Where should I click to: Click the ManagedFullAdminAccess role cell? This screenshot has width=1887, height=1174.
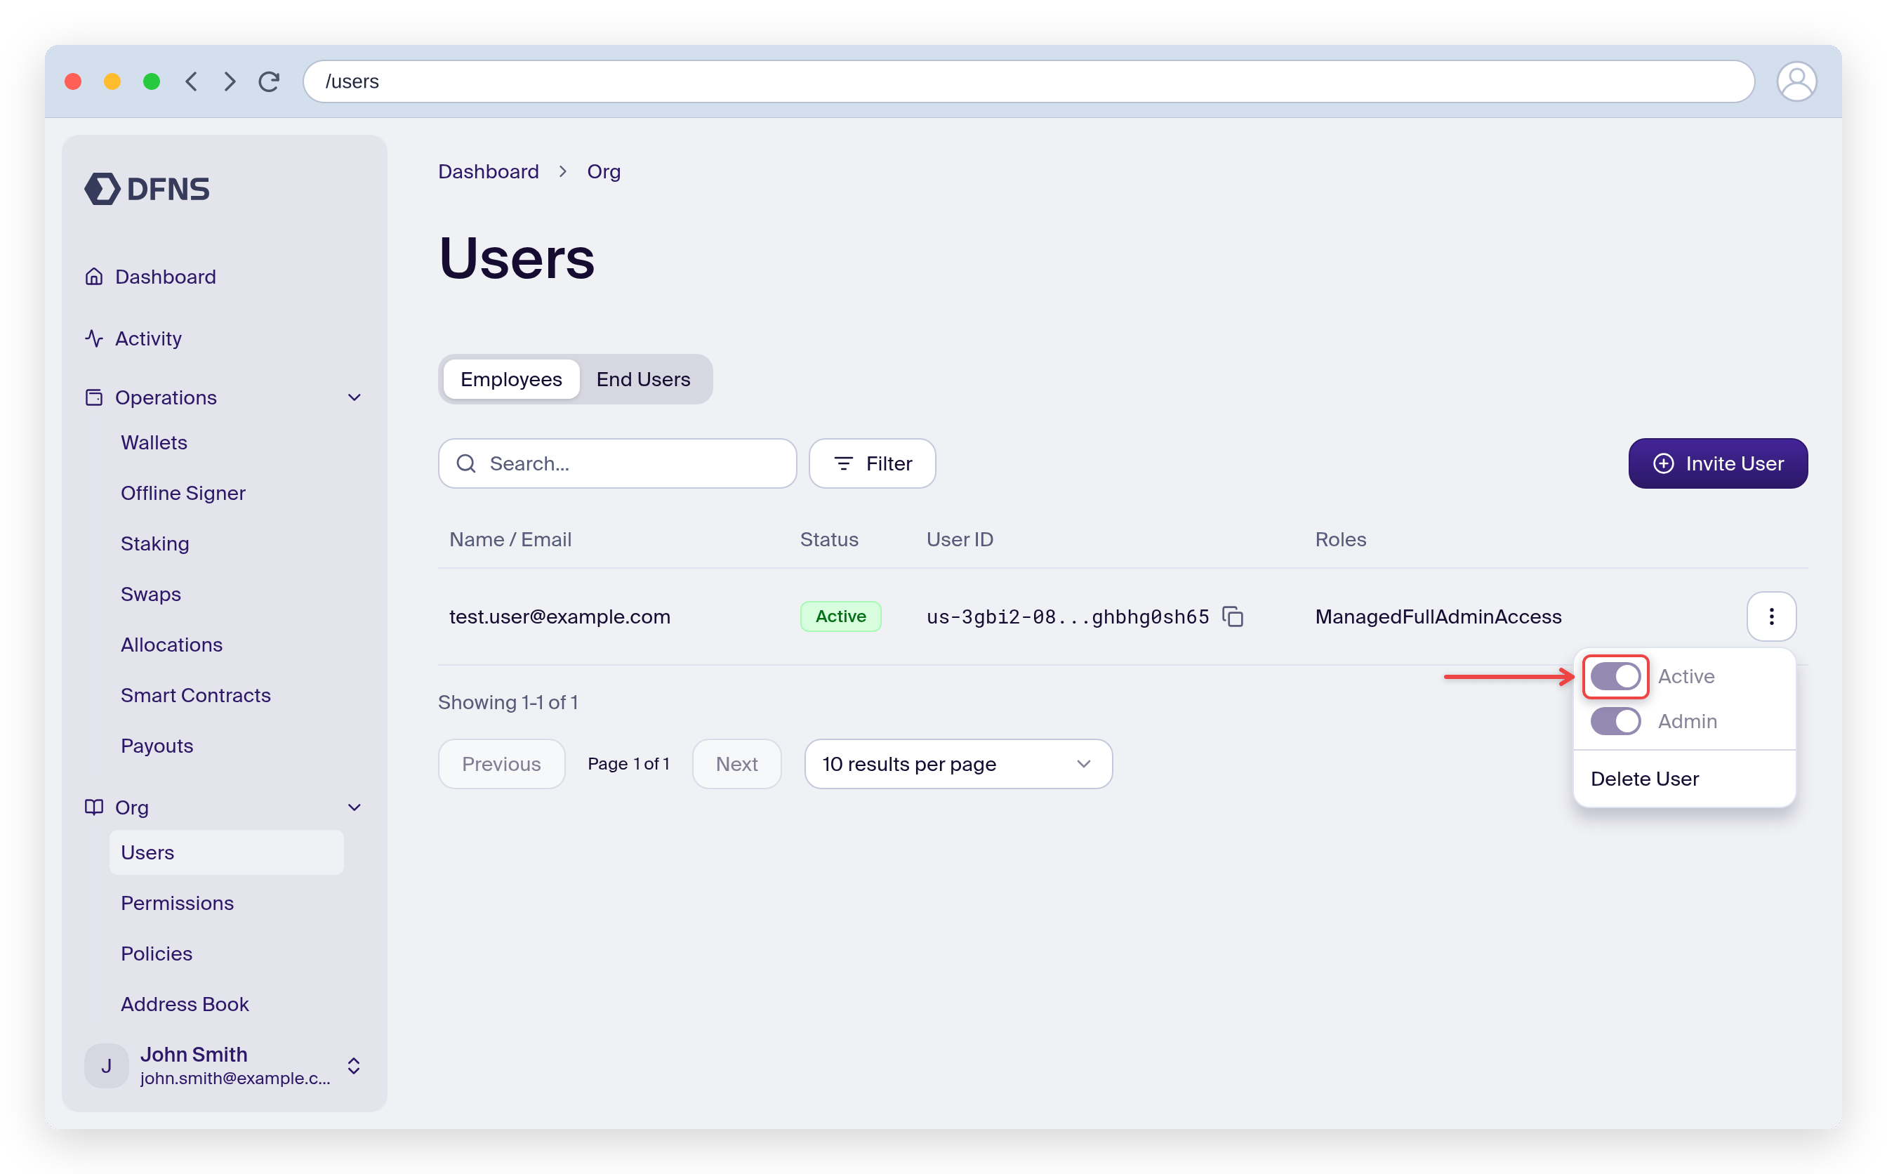(x=1438, y=616)
